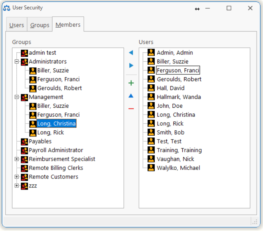Expand the zzz group node

(16, 186)
